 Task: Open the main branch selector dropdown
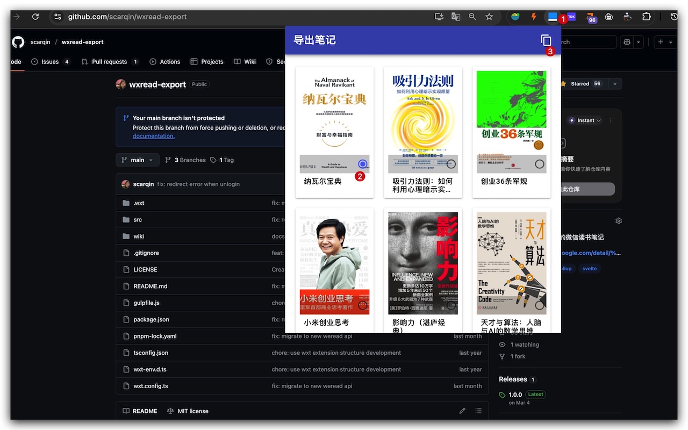(x=137, y=160)
